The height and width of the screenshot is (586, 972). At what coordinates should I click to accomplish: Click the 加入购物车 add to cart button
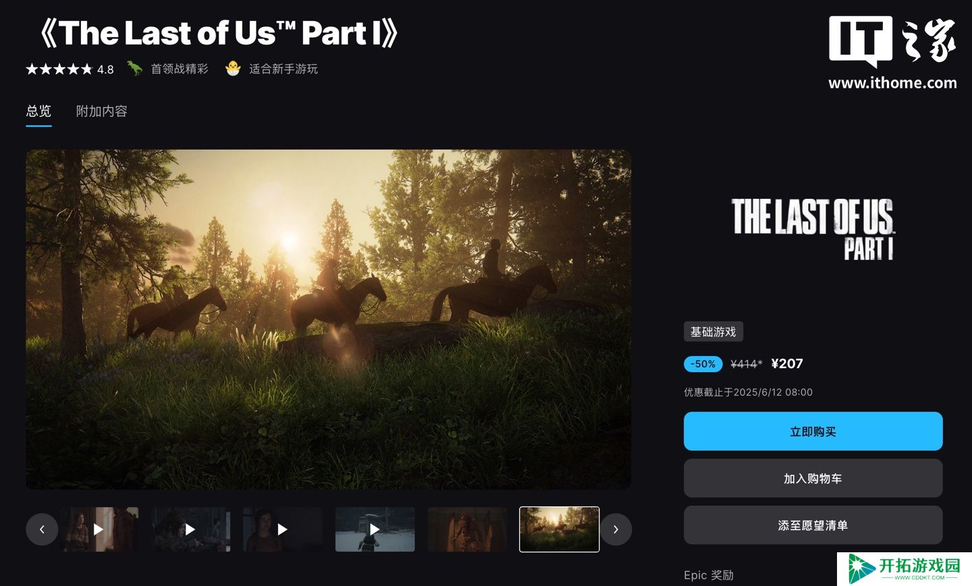point(813,478)
